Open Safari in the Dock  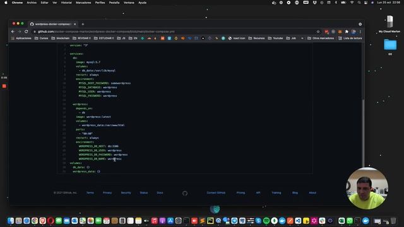[27, 221]
